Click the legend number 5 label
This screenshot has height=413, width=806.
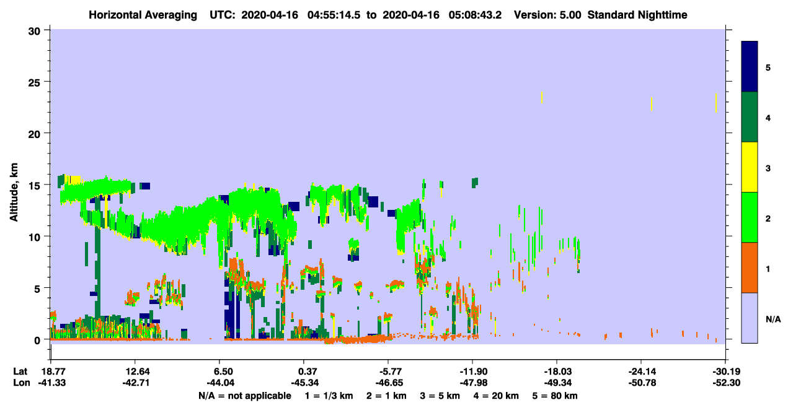click(768, 67)
